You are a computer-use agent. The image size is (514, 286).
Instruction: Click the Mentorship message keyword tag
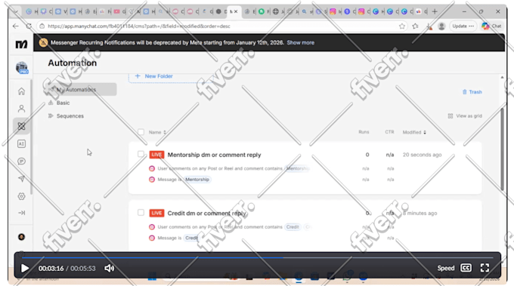pyautogui.click(x=197, y=180)
